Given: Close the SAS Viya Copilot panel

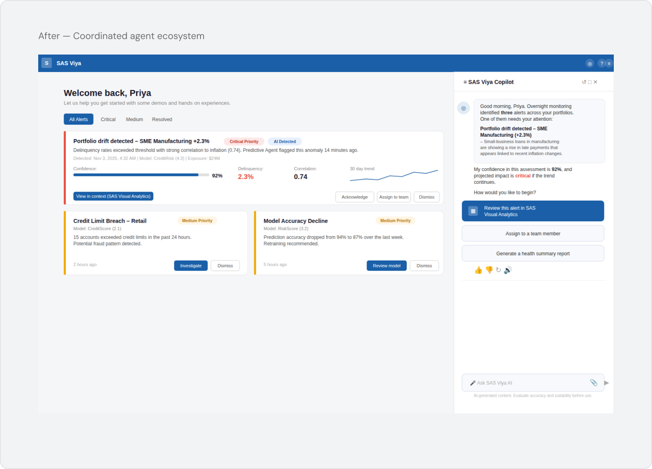Looking at the screenshot, I should tap(595, 82).
